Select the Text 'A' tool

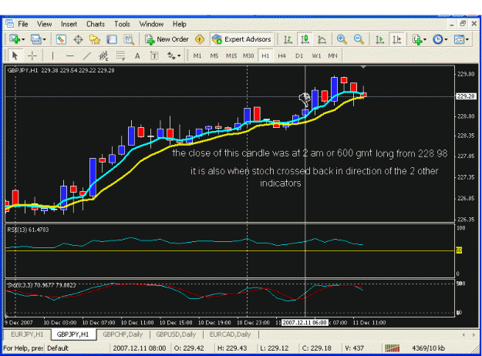(x=137, y=56)
